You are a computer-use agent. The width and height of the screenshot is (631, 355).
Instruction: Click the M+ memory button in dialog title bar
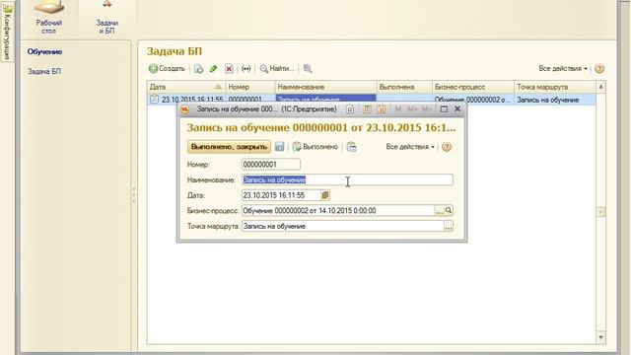(x=412, y=109)
